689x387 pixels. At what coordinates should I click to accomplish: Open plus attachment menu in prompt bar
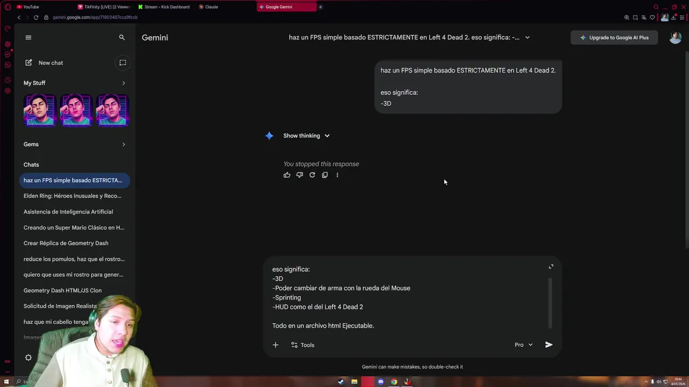coord(276,345)
